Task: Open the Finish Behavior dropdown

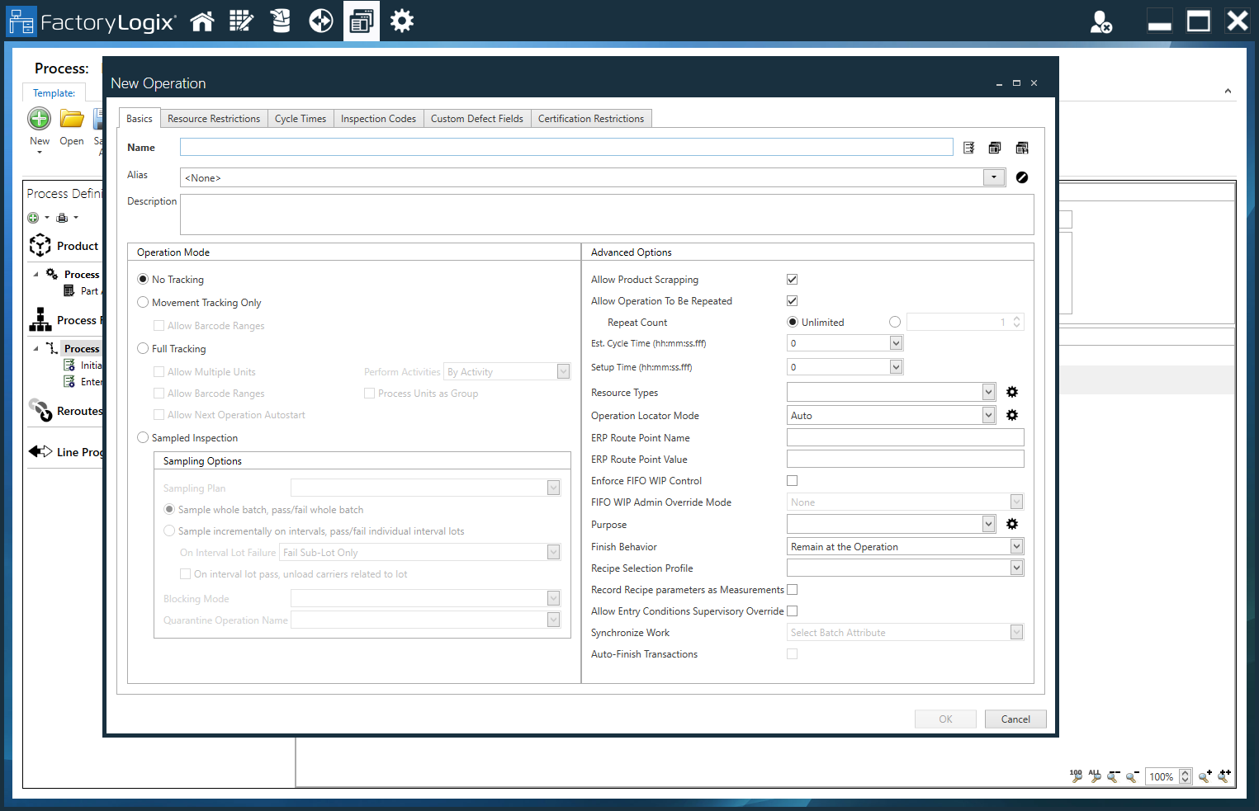Action: point(1016,545)
